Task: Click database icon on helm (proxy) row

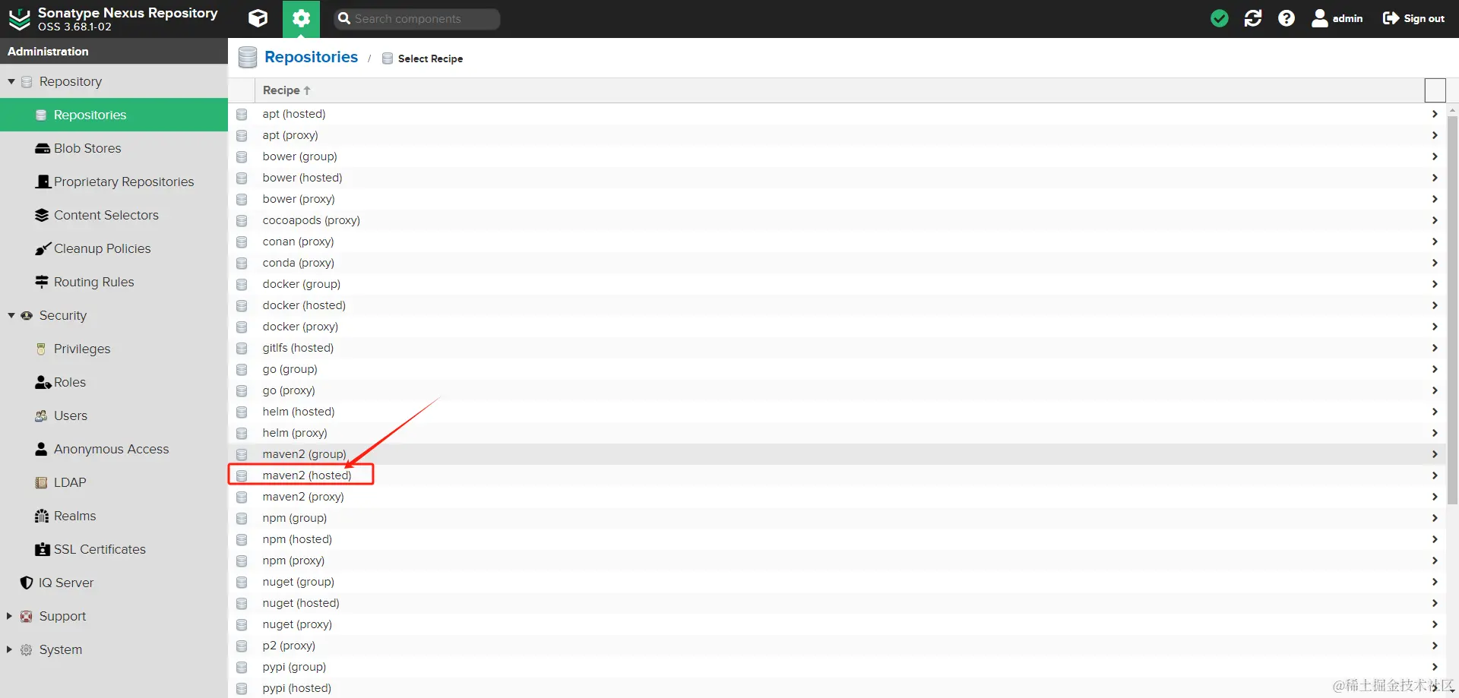Action: (242, 433)
